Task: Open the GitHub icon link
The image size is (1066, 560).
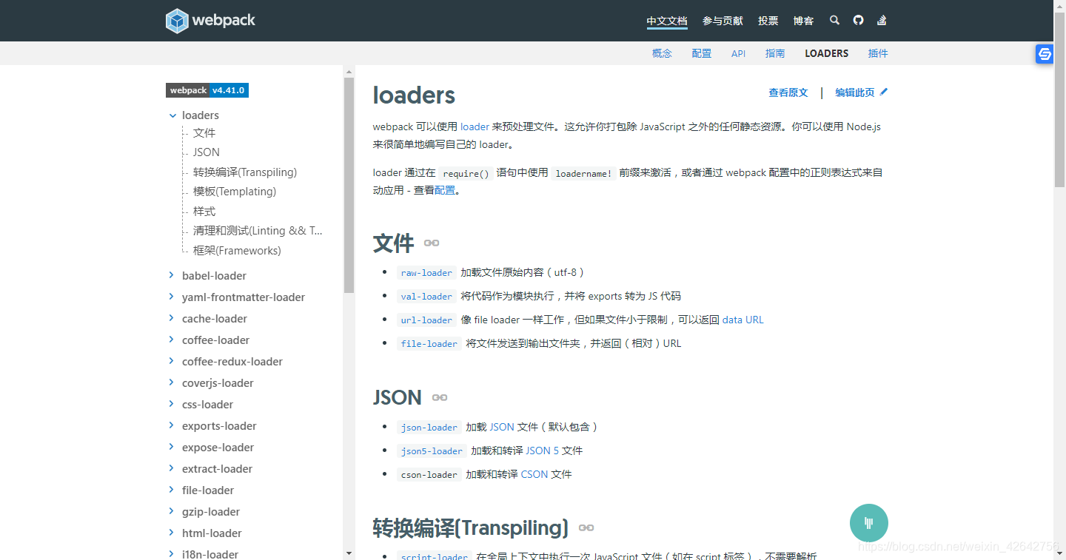Action: tap(858, 20)
